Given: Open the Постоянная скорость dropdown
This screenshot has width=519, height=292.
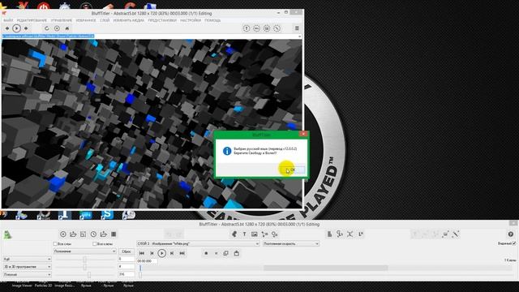Looking at the screenshot, I should point(291,243).
